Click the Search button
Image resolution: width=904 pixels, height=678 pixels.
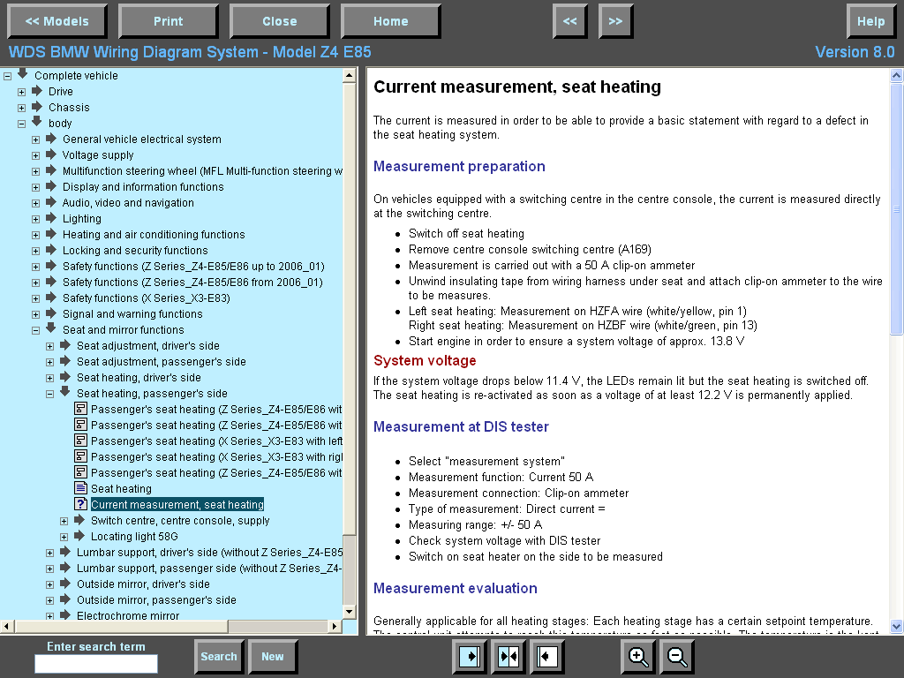[x=219, y=656]
